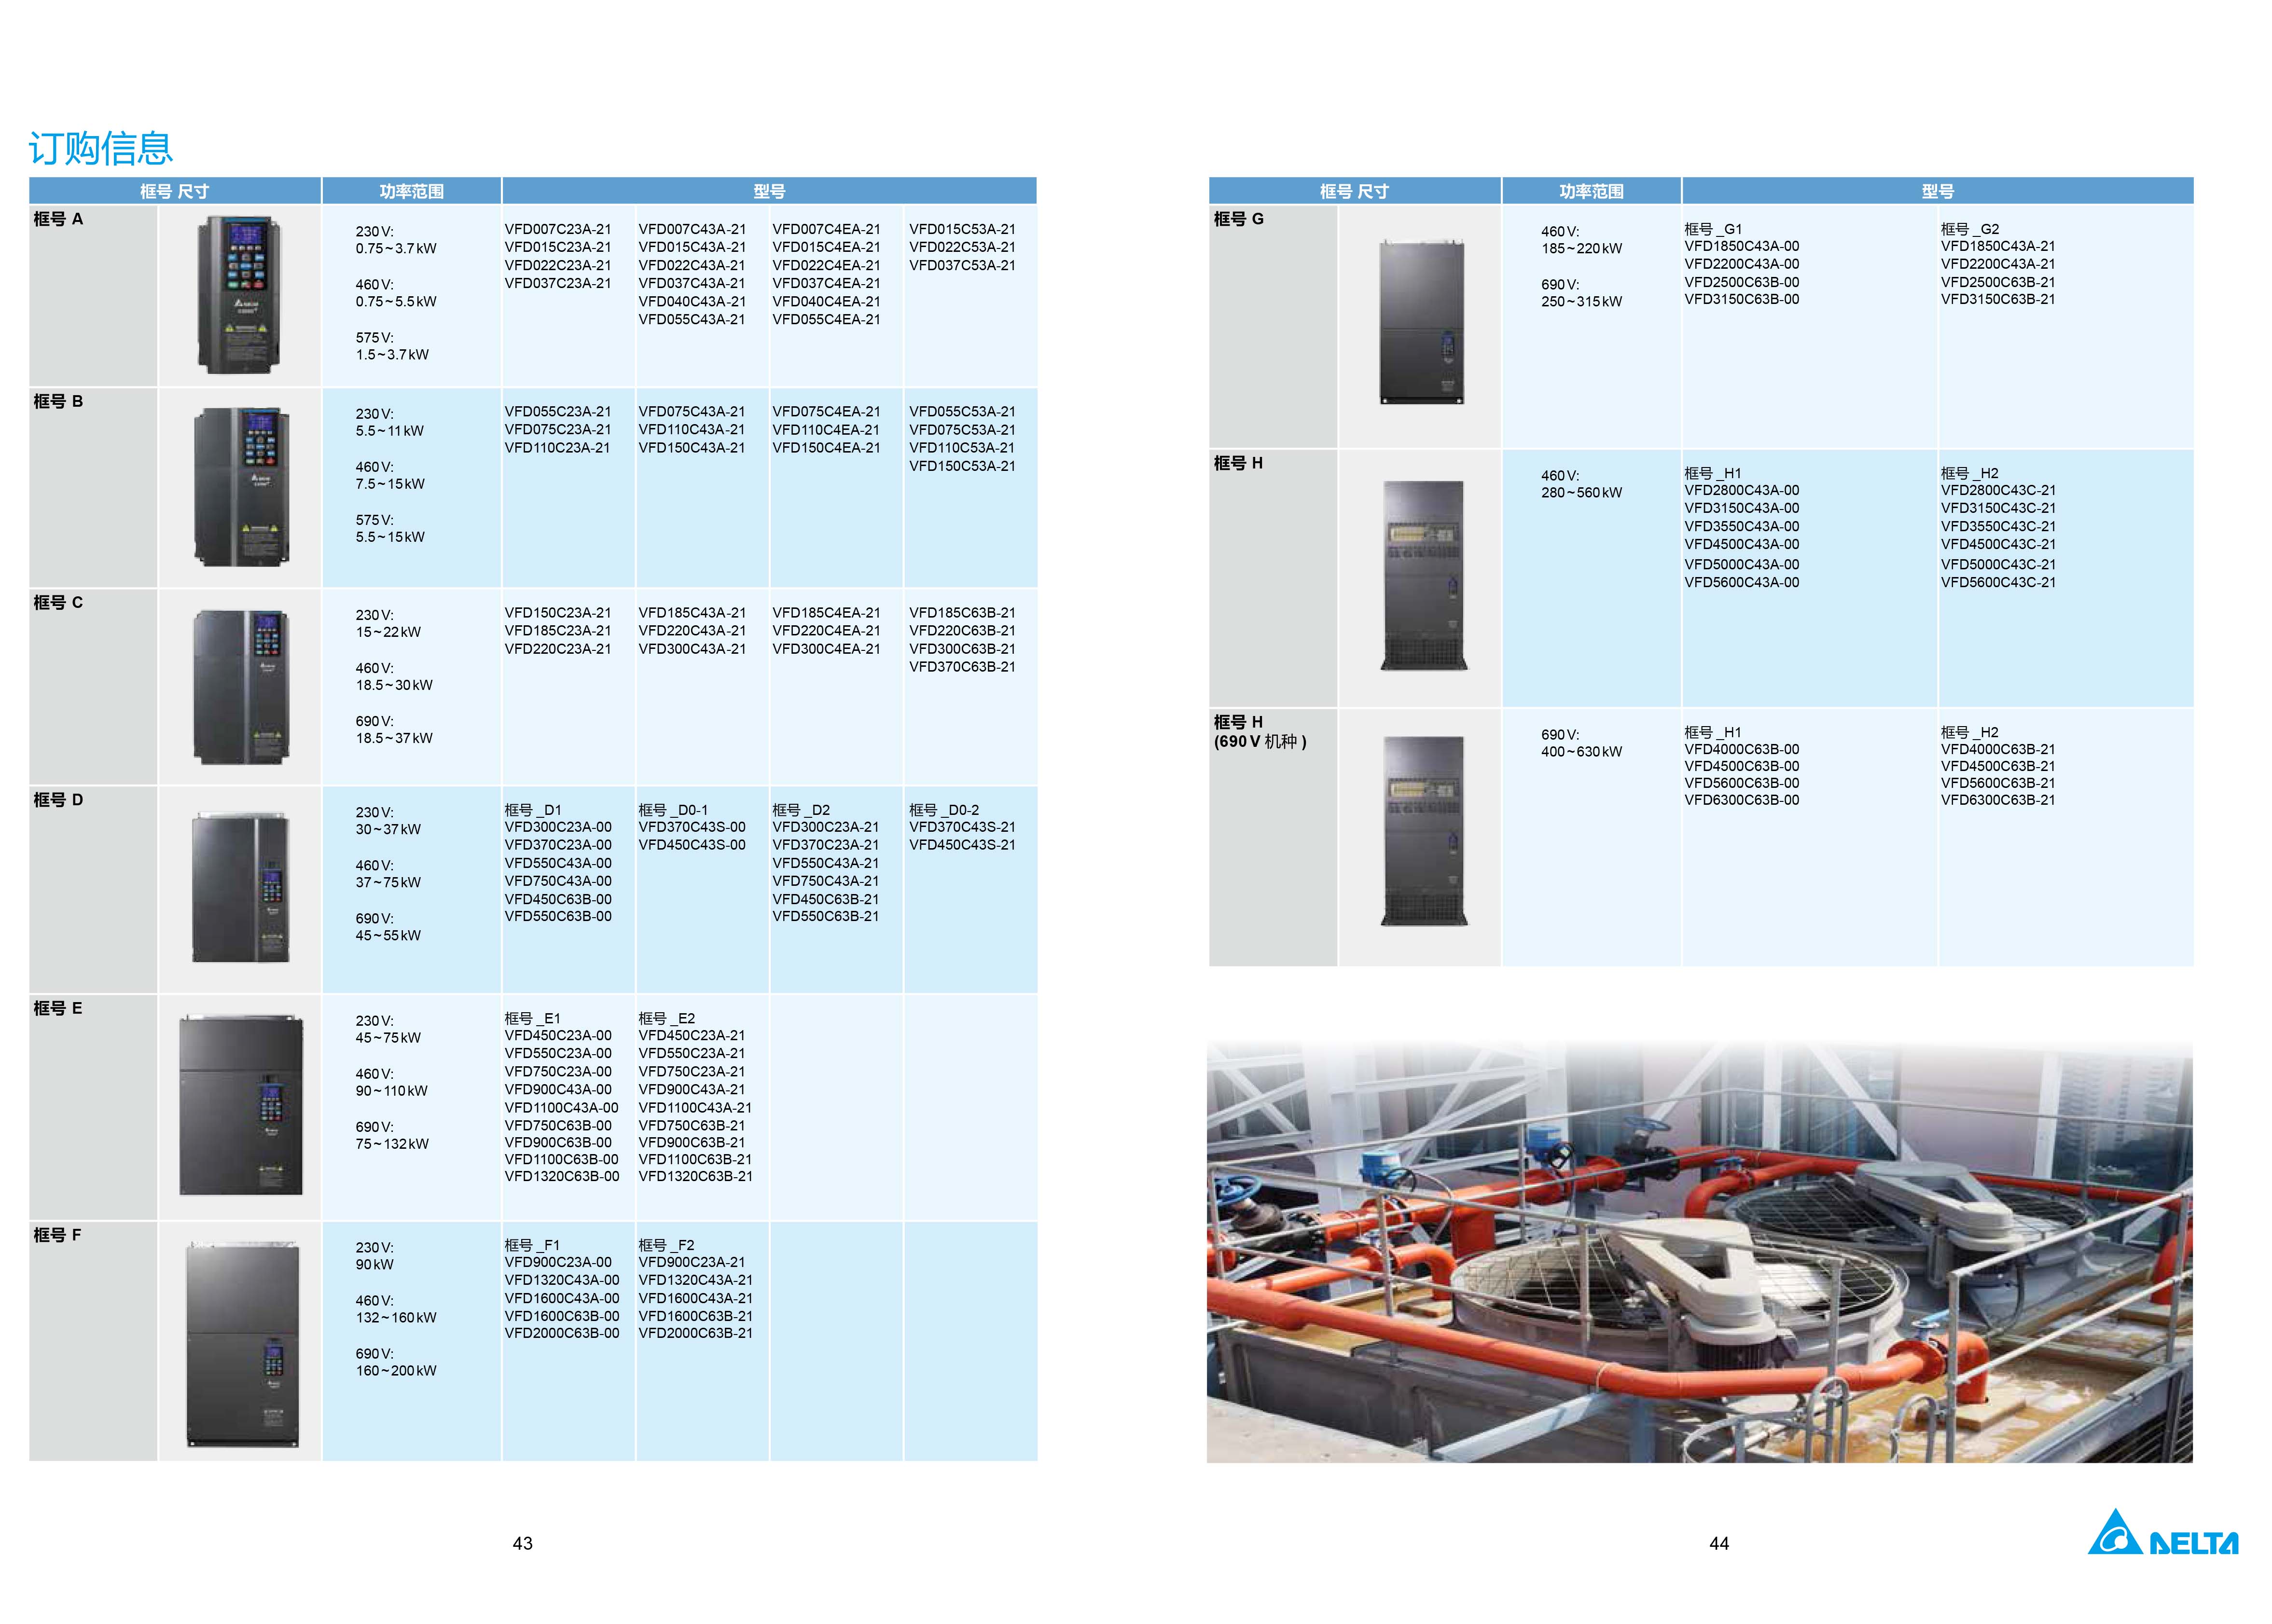Select model VFD1850C43A-21
The image size is (2272, 1624).
(x=1998, y=246)
